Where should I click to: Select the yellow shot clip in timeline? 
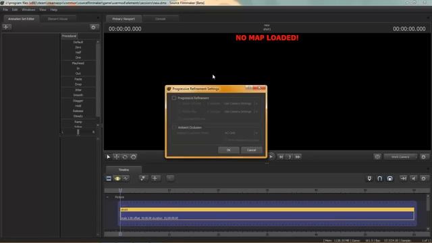click(x=267, y=210)
